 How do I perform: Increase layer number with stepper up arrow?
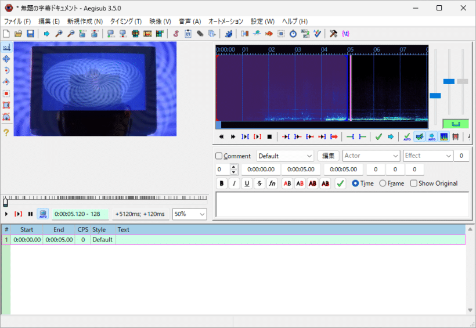[x=233, y=167]
